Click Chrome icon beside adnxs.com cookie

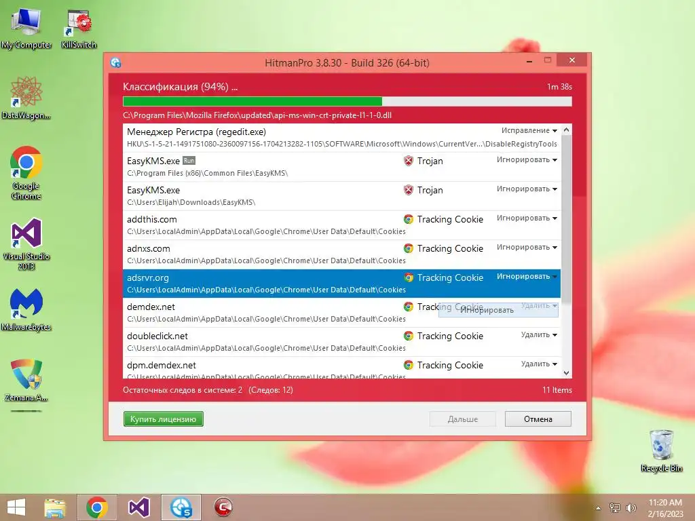(x=409, y=248)
